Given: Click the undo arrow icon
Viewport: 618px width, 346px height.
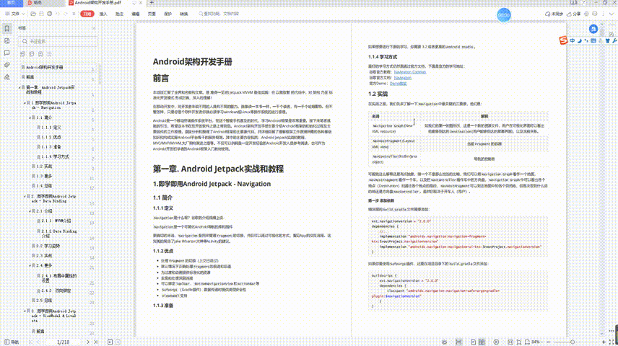Looking at the screenshot, I should coord(58,14).
